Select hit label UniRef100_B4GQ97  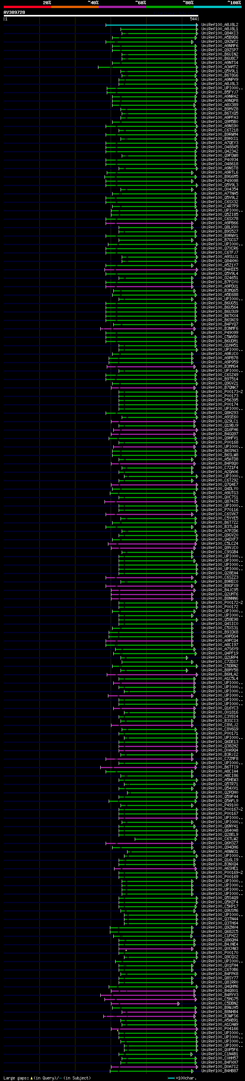pos(220,433)
